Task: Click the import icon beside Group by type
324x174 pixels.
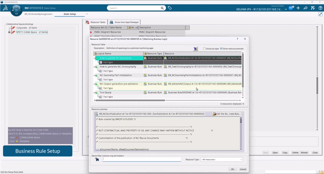Action: [195, 49]
